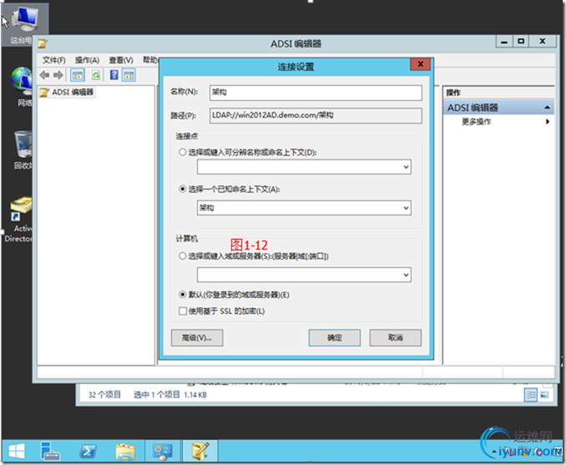Click the ADSI editor window title icon
The height and width of the screenshot is (465, 566).
(x=43, y=43)
